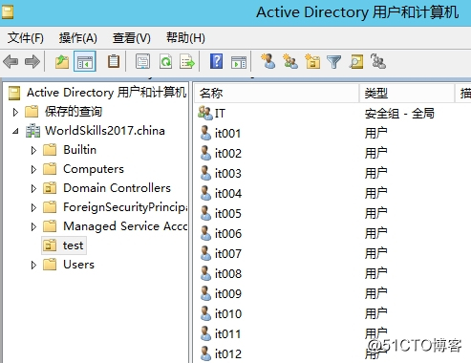Create a new group icon
This screenshot has height=363, width=471.
290,61
